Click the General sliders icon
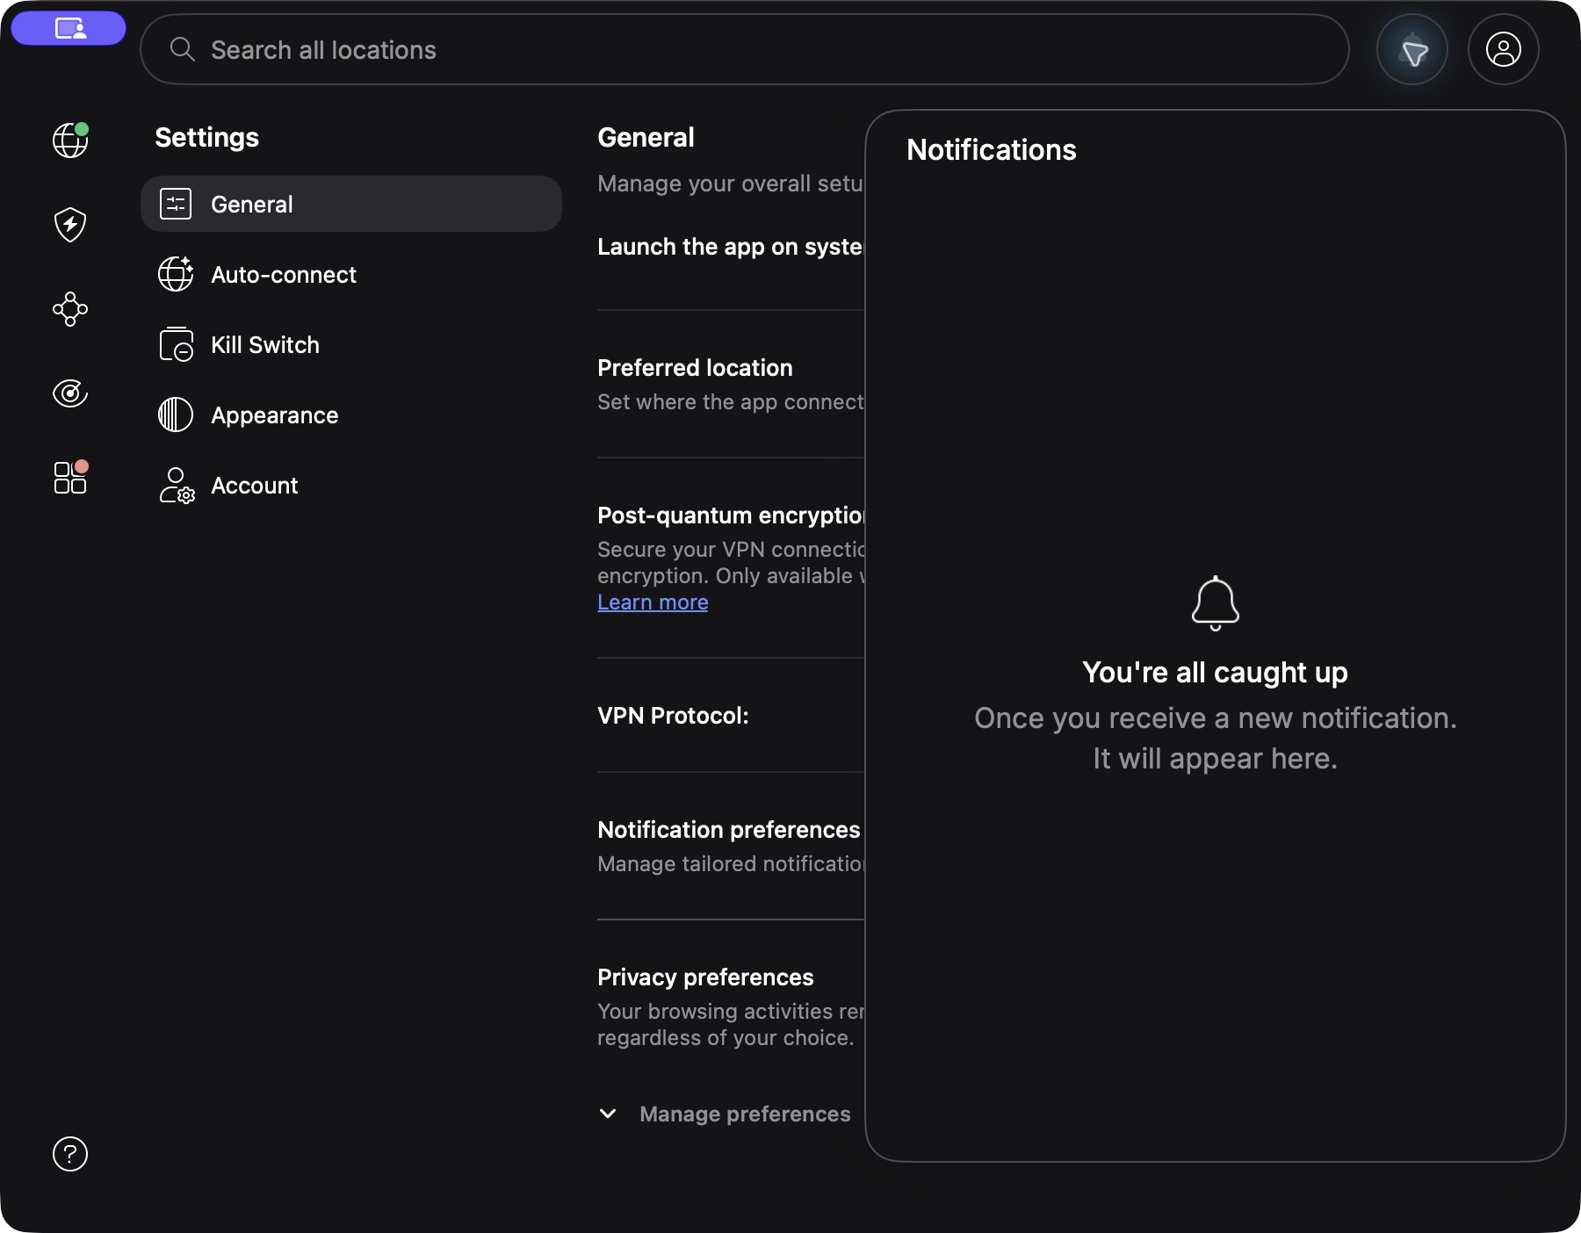The height and width of the screenshot is (1233, 1581). click(x=176, y=204)
